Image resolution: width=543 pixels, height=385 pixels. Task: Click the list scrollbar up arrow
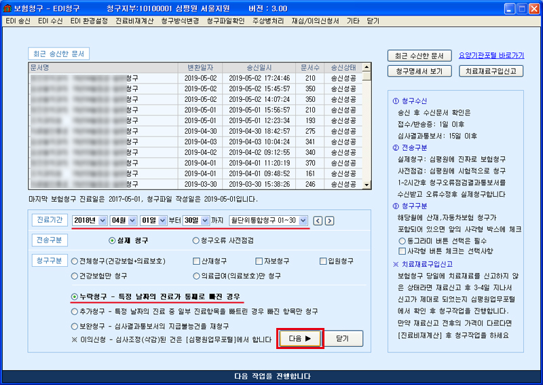(367, 68)
